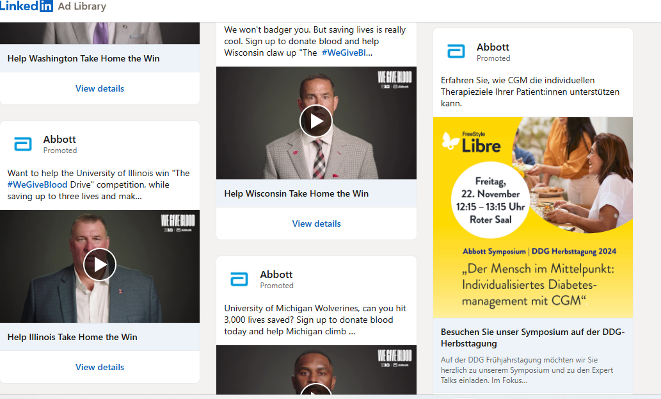Click the 'University of Michigan Wolverines' ad text
Screen dimensions: 661x399
[315, 320]
